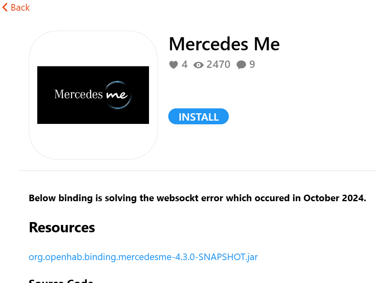Click the Resources section heading
This screenshot has width=377, height=283.
pos(62,227)
